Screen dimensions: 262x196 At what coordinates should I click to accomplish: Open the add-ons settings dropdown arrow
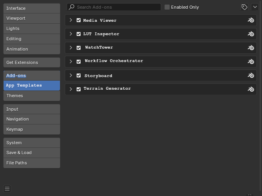tap(255, 7)
